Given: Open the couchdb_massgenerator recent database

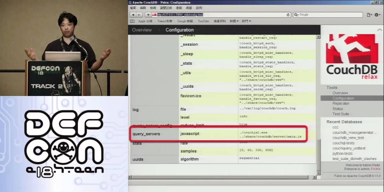Looking at the screenshot, I should [x=355, y=132].
